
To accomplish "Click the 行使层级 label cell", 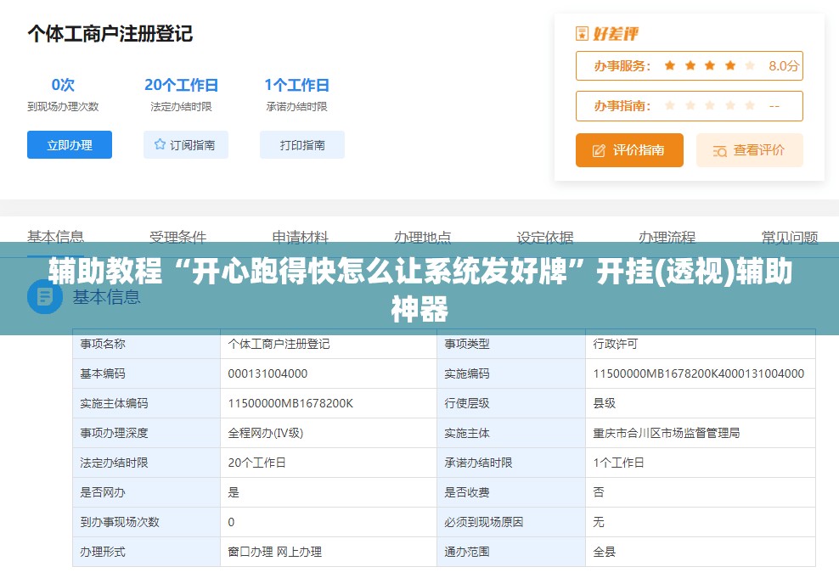I will pyautogui.click(x=510, y=404).
